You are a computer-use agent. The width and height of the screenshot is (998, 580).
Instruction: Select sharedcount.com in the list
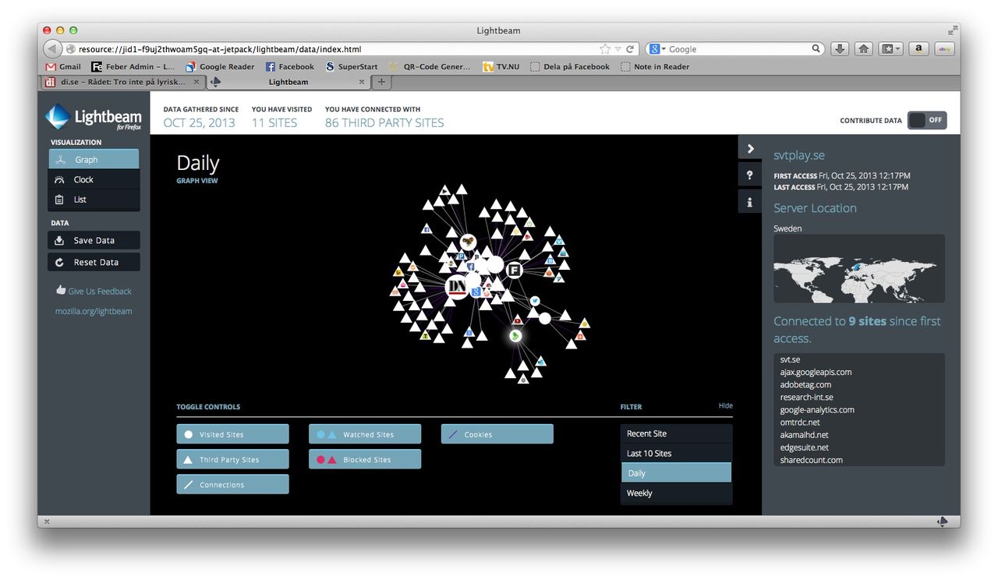pyautogui.click(x=811, y=459)
